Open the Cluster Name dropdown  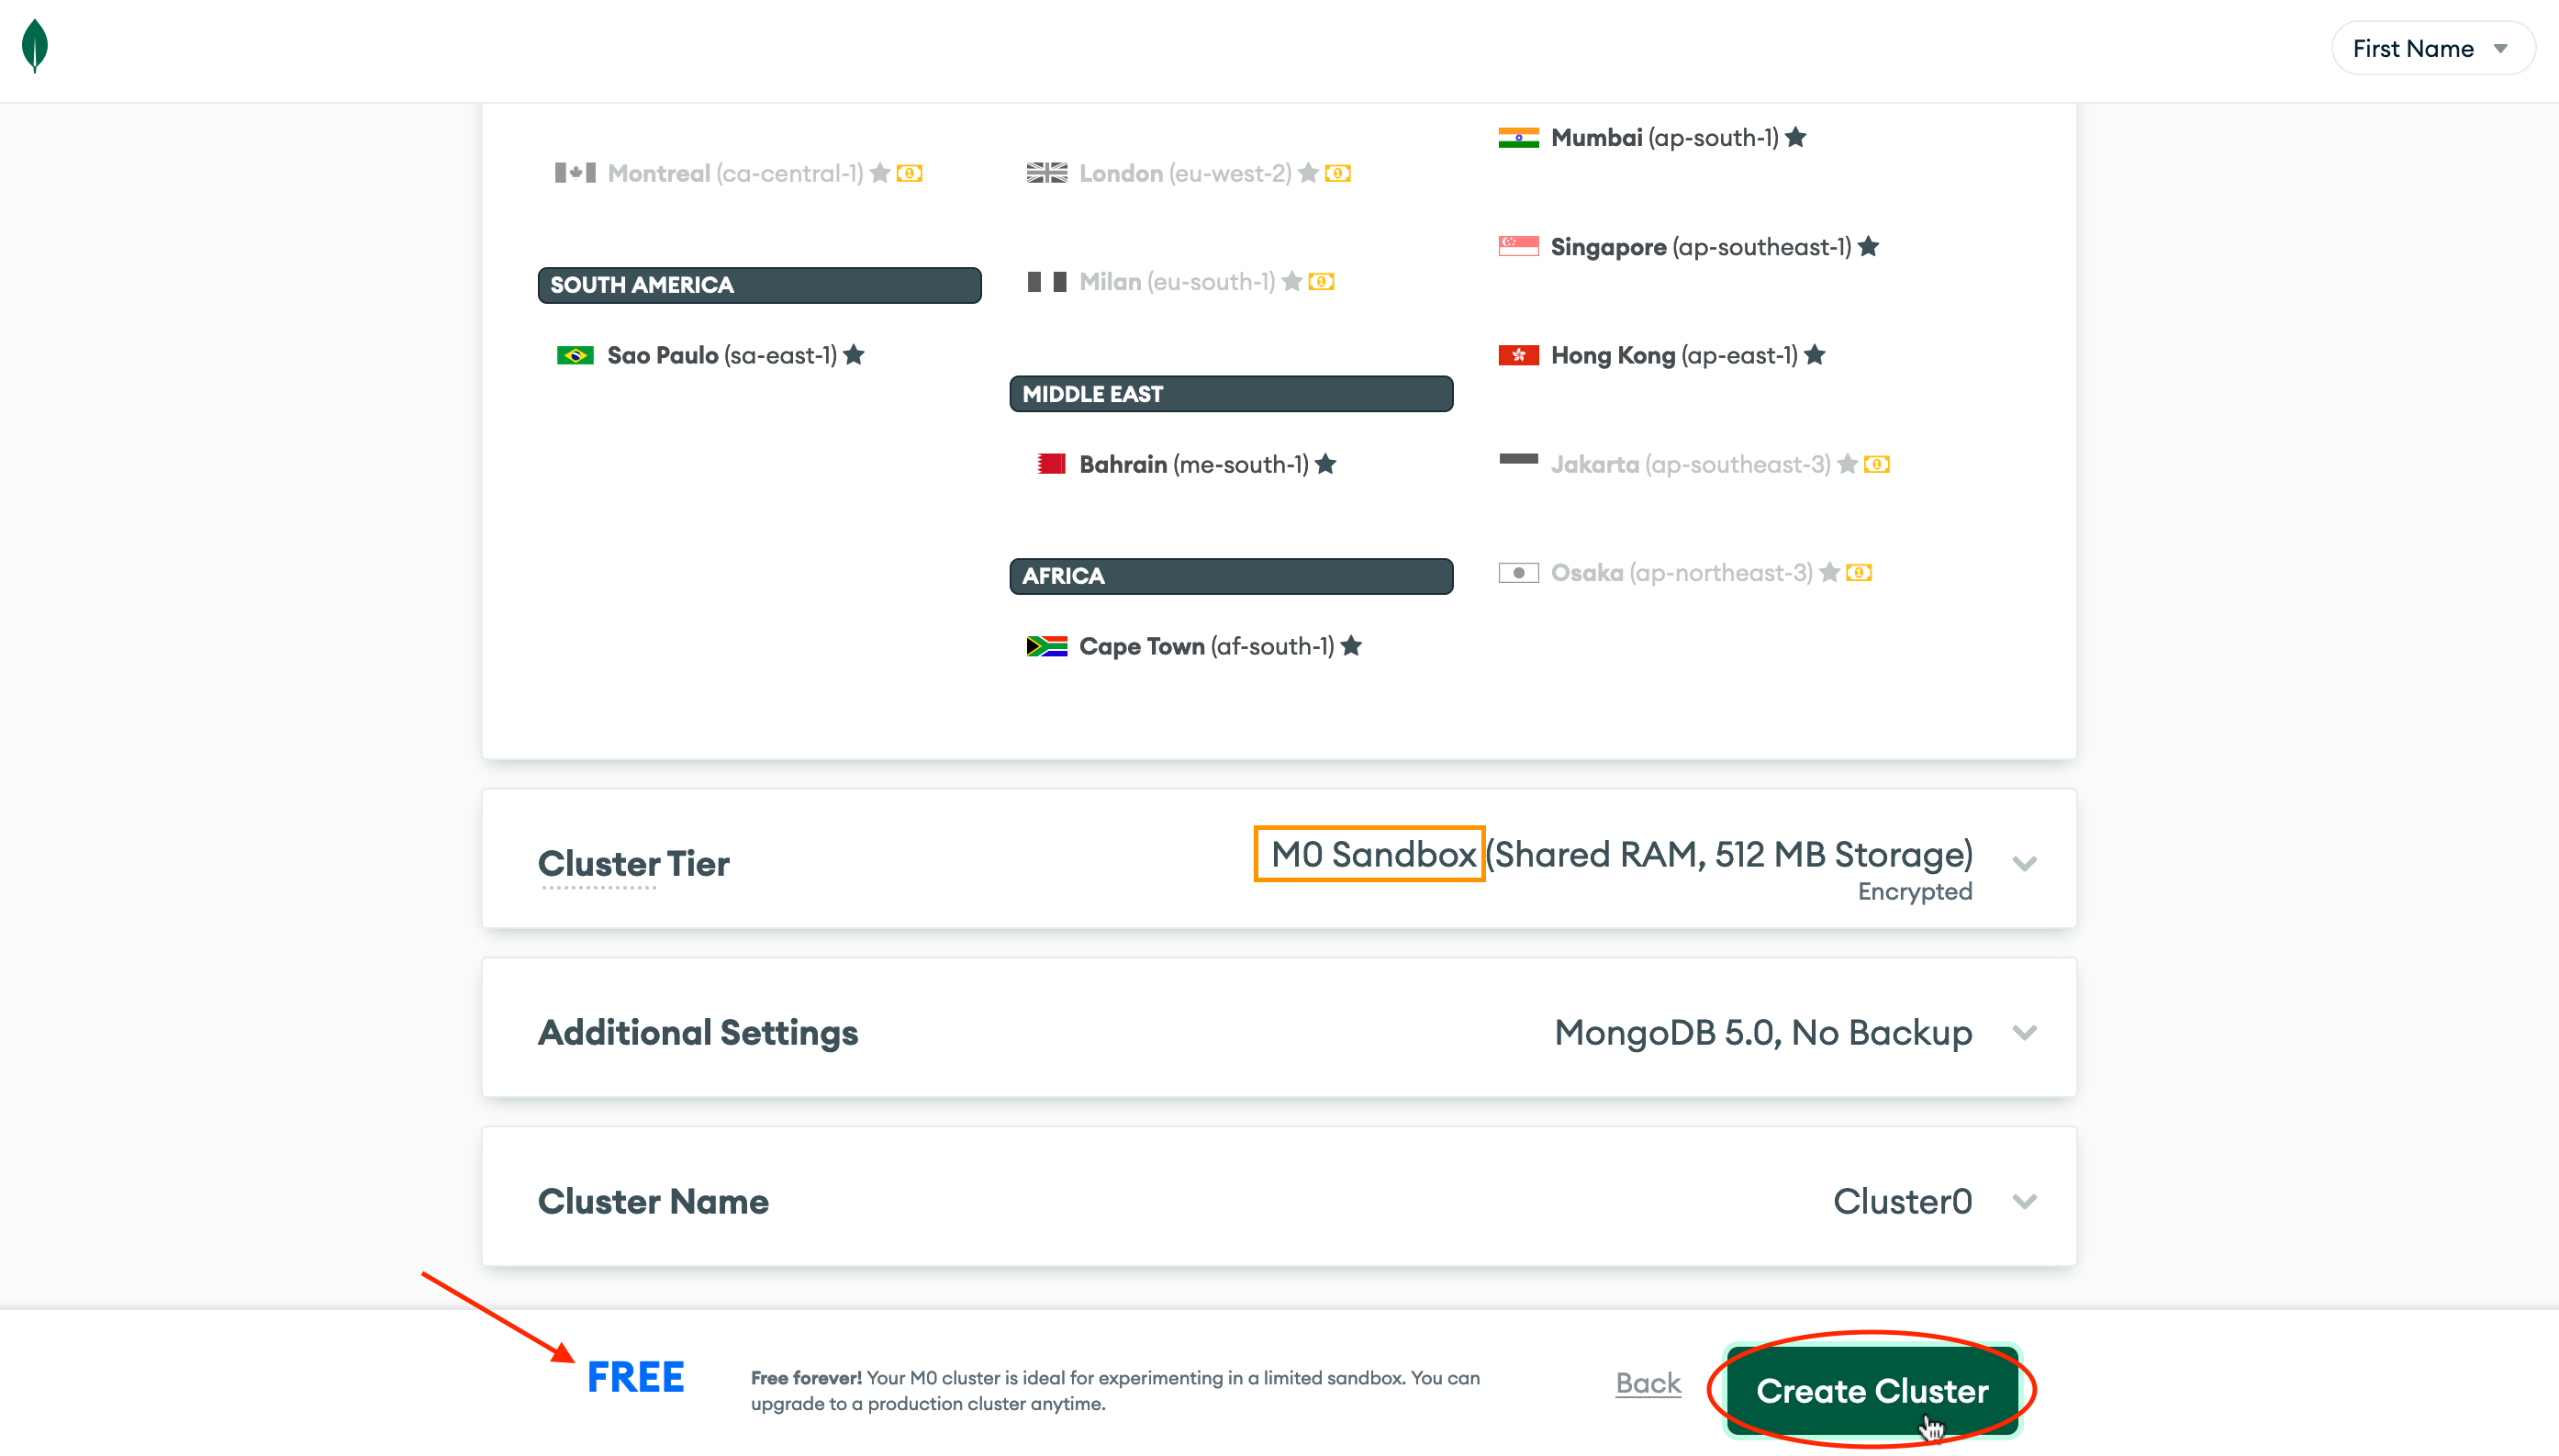pos(2025,1201)
